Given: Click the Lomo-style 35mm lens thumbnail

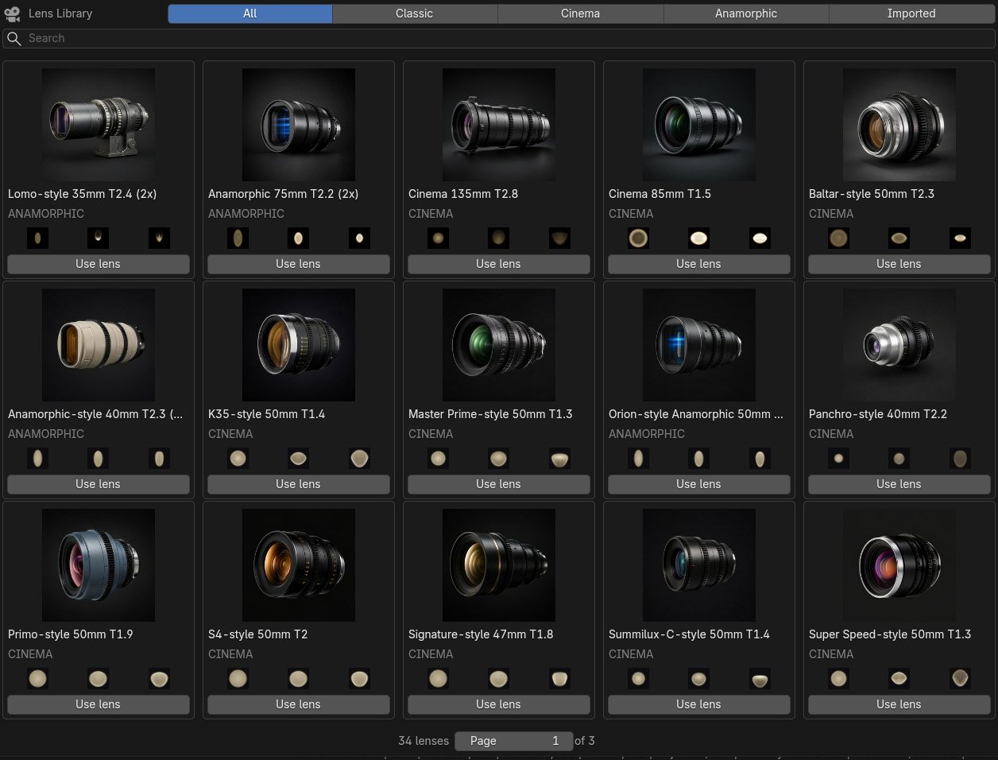Looking at the screenshot, I should pos(99,125).
